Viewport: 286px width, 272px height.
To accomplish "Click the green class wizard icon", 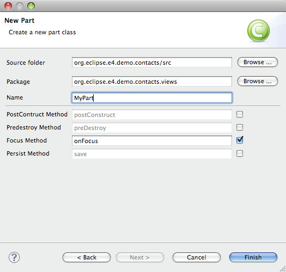I will [258, 31].
